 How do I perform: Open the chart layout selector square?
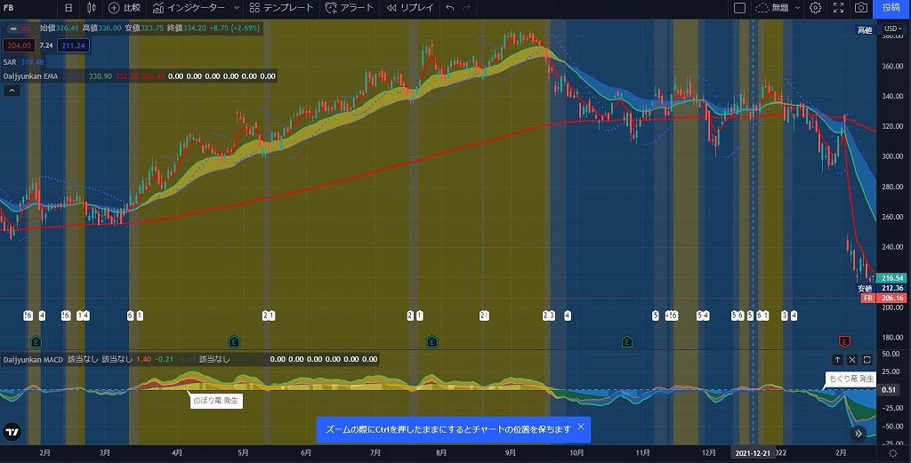tap(739, 7)
